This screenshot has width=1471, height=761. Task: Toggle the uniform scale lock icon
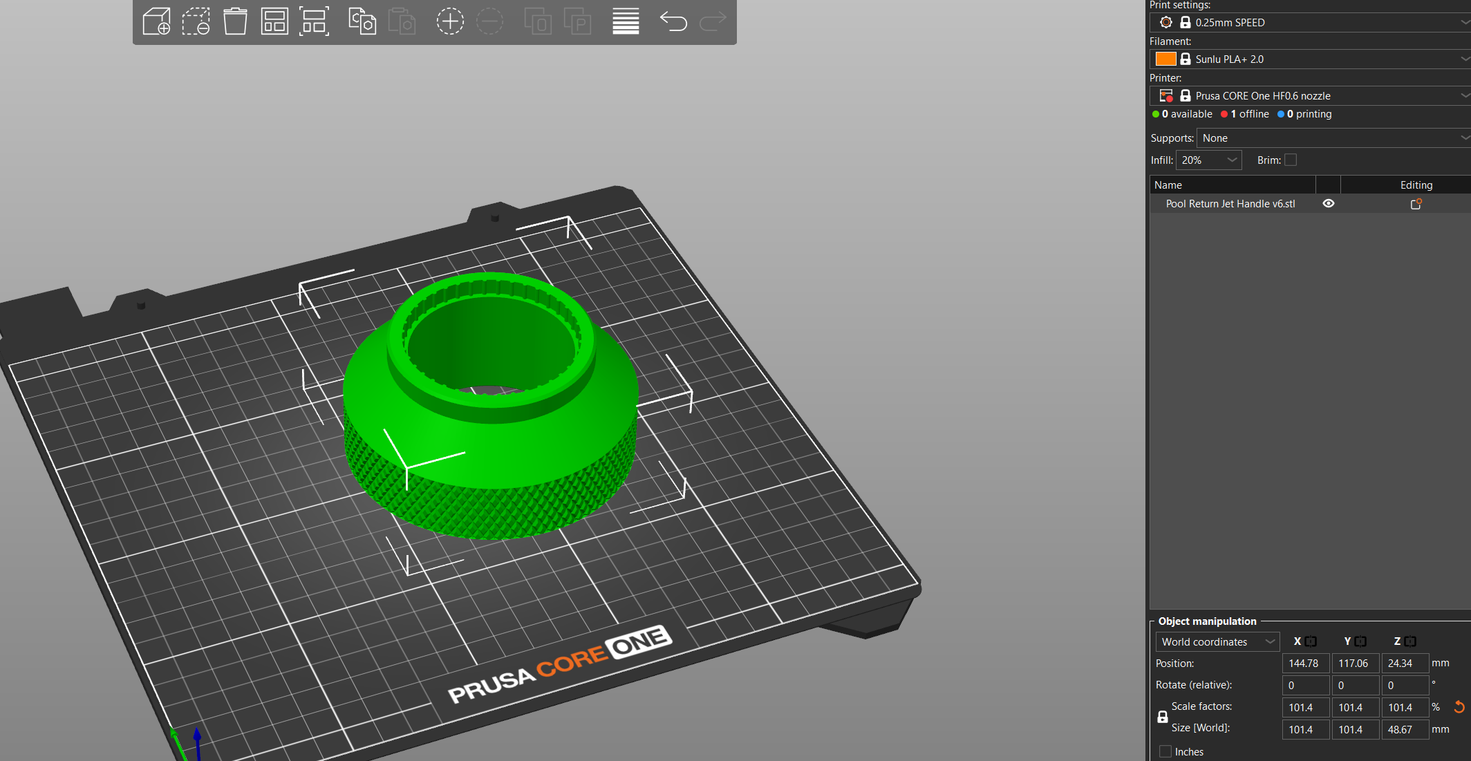pyautogui.click(x=1163, y=717)
